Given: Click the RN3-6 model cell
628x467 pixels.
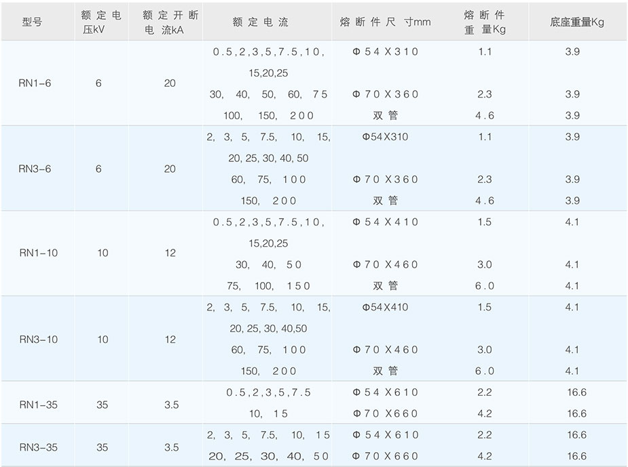Looking at the screenshot, I should (35, 169).
